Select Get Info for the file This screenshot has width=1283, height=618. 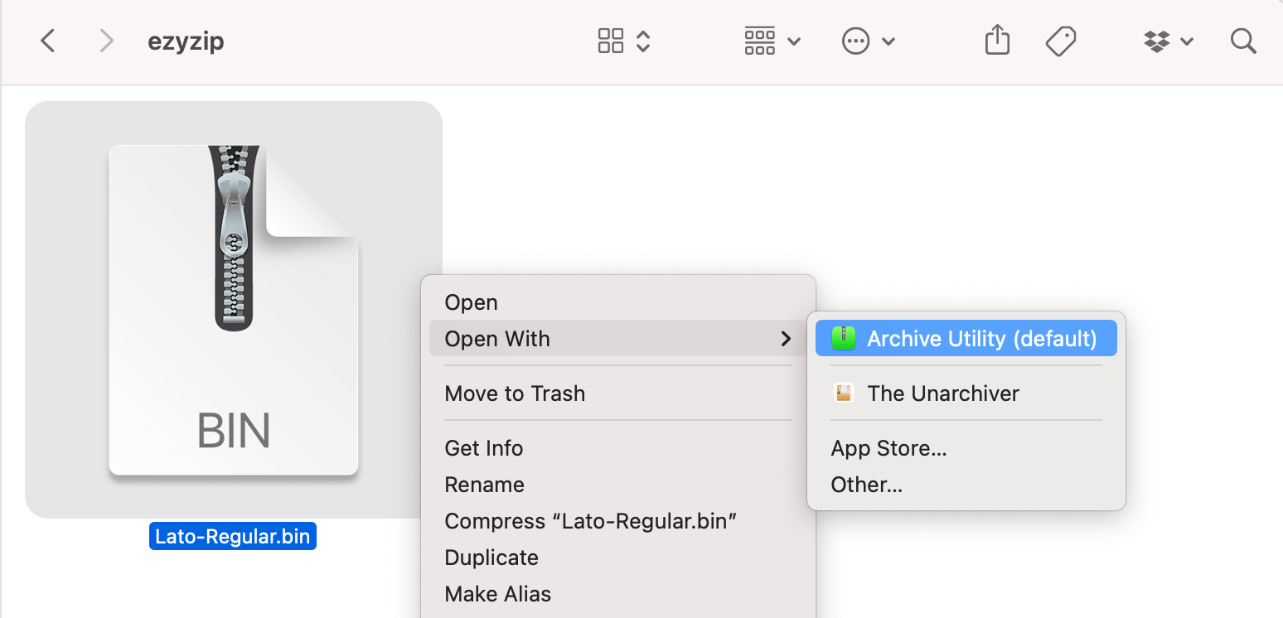483,448
